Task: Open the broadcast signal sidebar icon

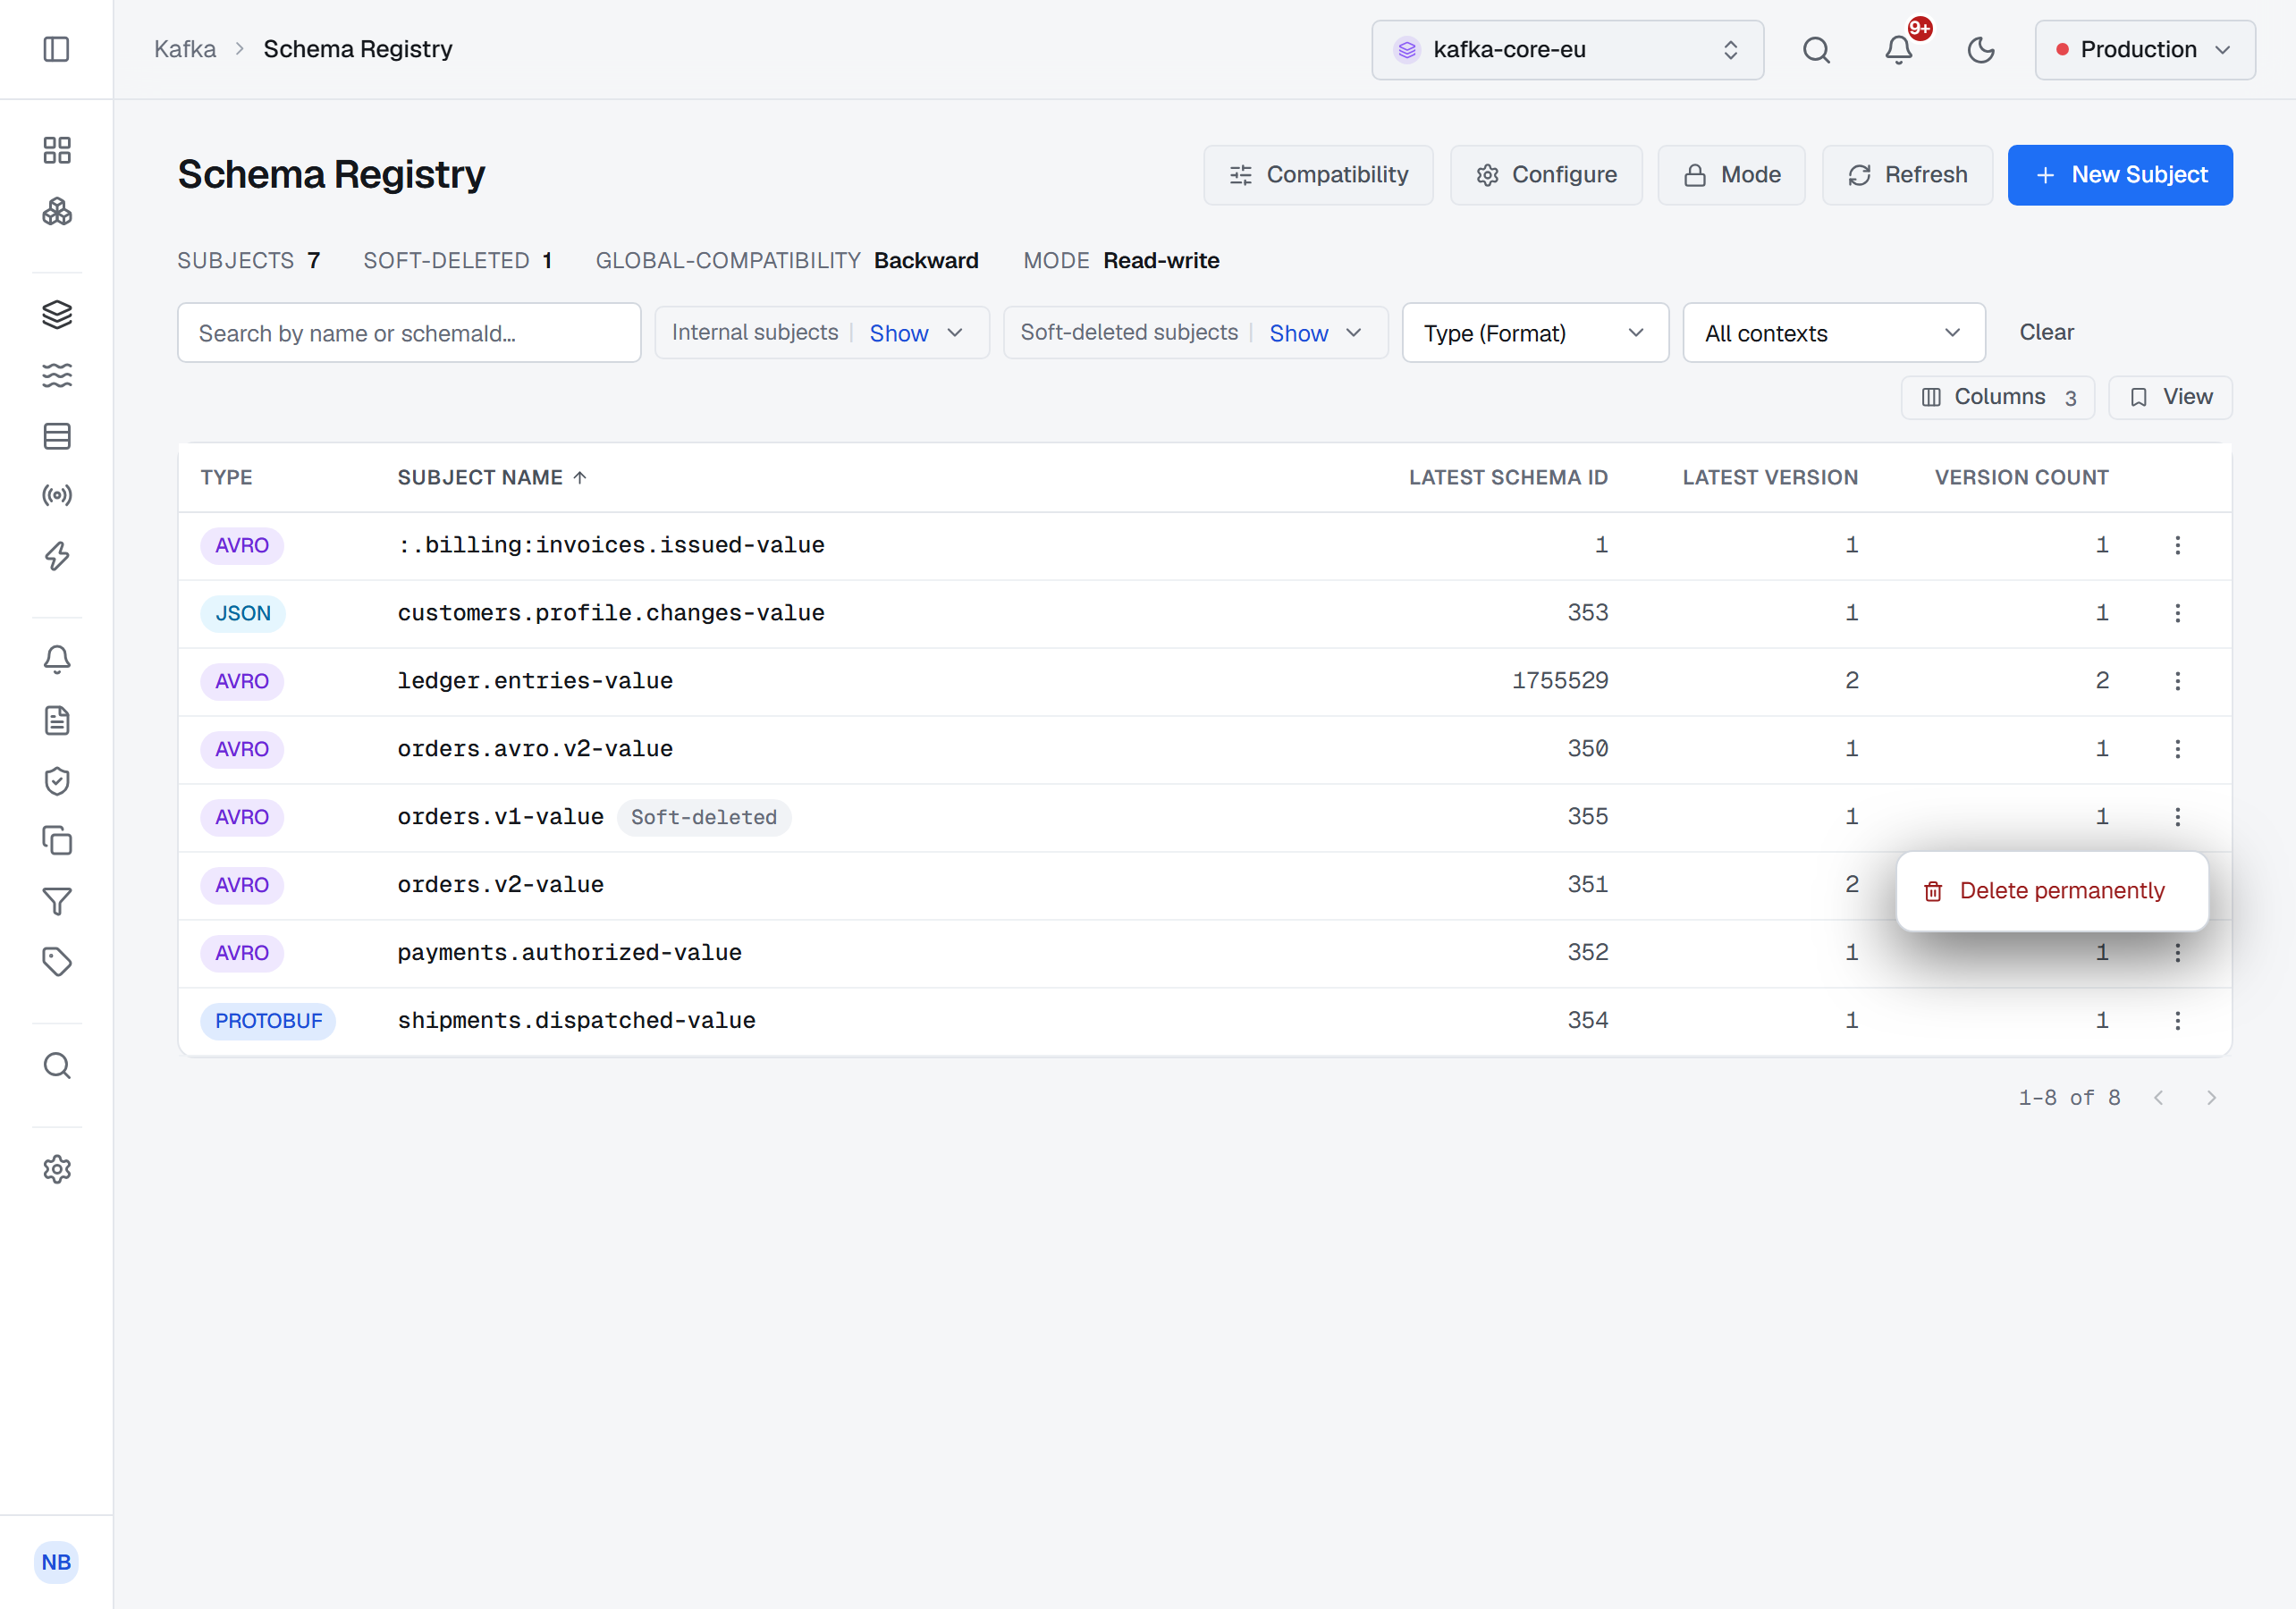Action: [57, 495]
